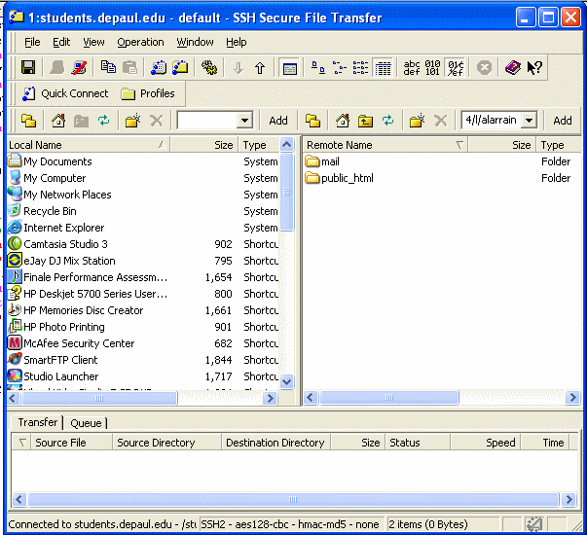Click Add button next to remote path
This screenshot has width=587, height=535.
pyautogui.click(x=563, y=121)
